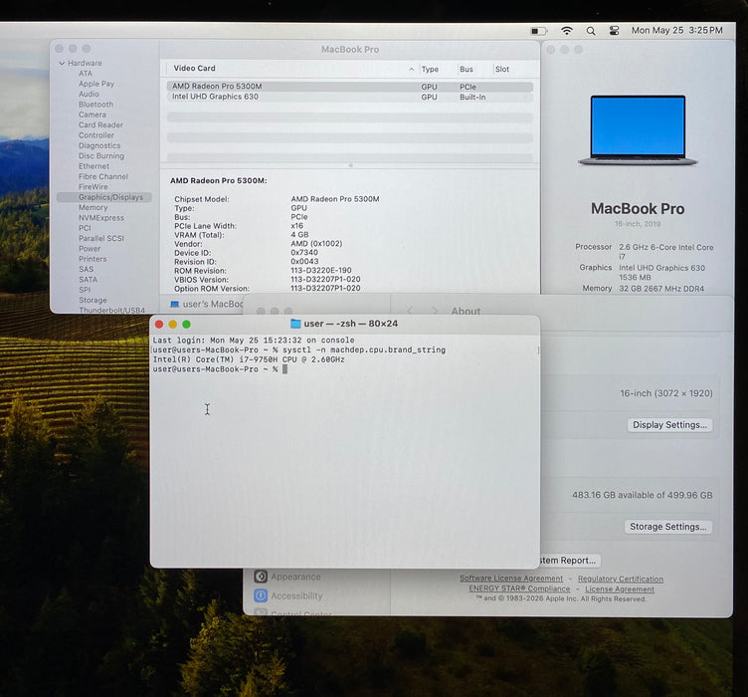Open the Software License Agreement link
Screen dimensions: 748x697
pos(511,579)
